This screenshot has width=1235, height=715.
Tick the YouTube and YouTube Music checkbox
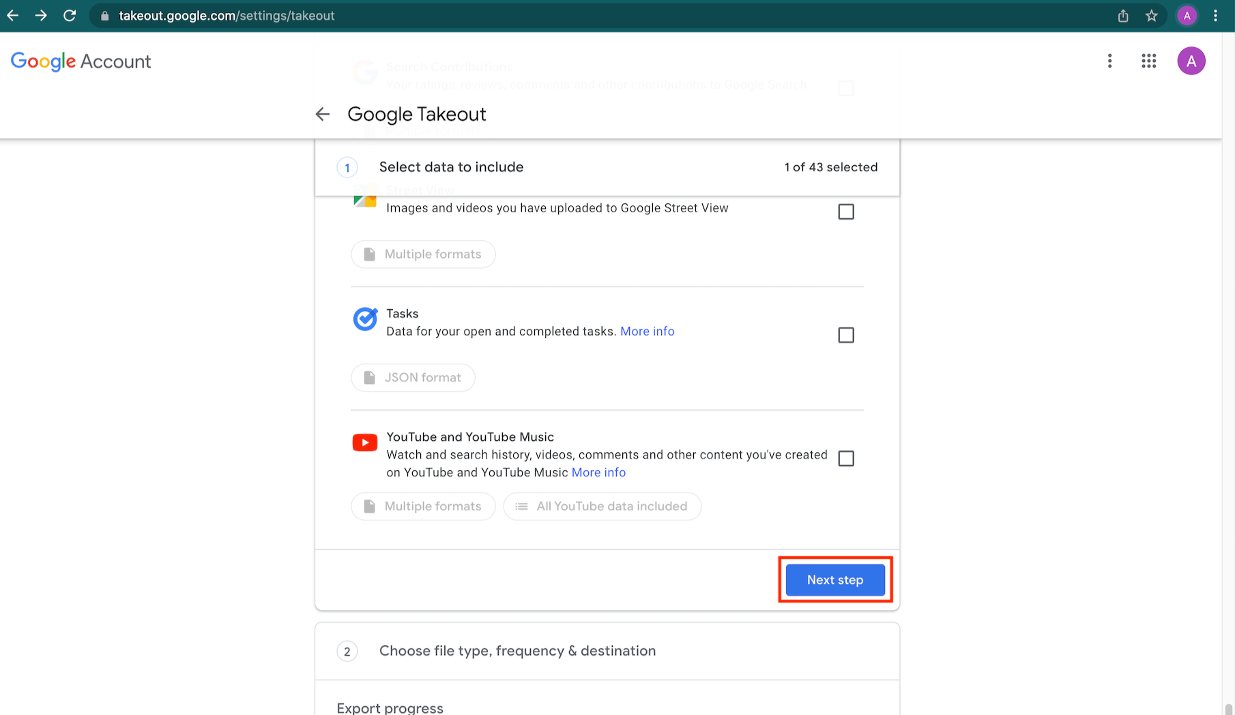click(x=845, y=458)
